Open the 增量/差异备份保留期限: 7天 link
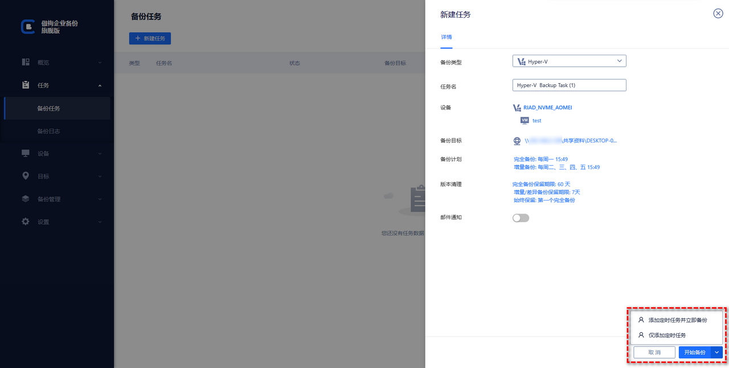This screenshot has height=368, width=729. tap(547, 193)
